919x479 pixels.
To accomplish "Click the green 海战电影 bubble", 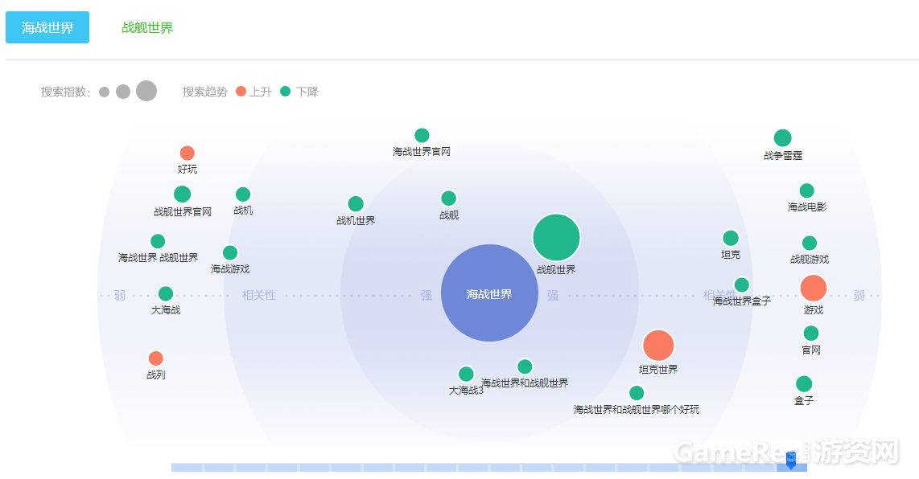I will point(807,191).
